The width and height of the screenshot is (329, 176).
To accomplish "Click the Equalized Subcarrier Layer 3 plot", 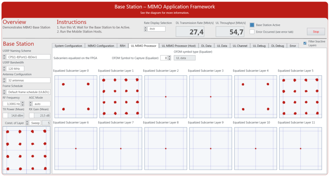I will pyautogui.click(x=211, y=97).
